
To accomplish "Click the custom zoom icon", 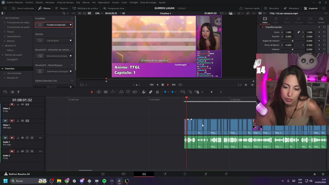I will [197, 92].
